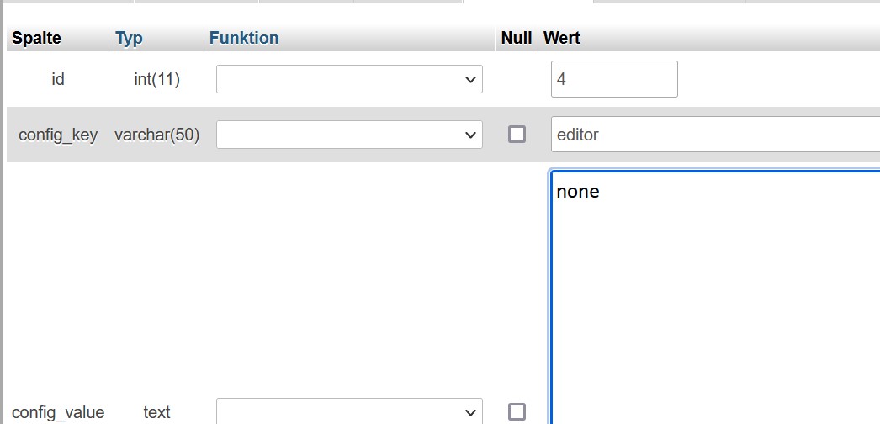
Task: Click the Funktion column header link
Action: point(244,38)
